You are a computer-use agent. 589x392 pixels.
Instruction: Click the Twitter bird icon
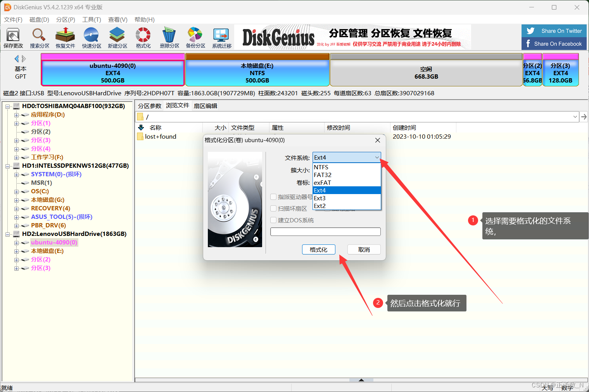[530, 31]
